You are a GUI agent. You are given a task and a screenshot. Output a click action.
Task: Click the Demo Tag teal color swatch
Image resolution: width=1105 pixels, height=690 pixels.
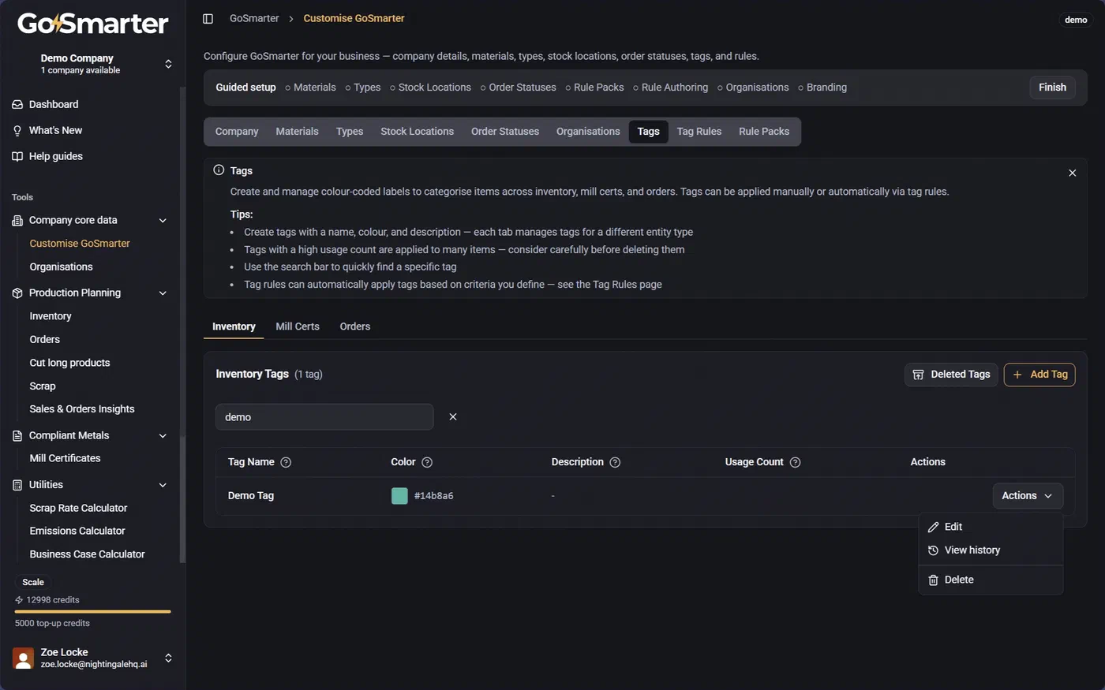[x=399, y=496]
